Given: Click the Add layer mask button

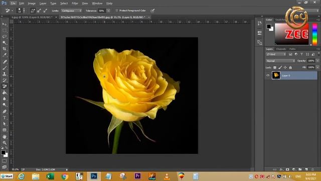Looking at the screenshot, I should 287,169.
